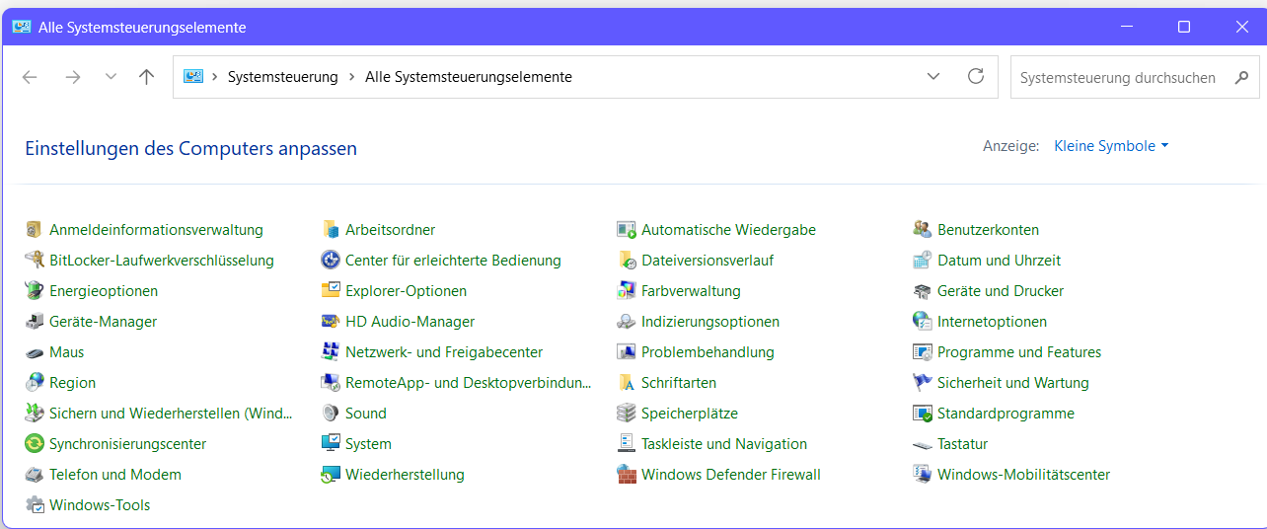The width and height of the screenshot is (1267, 529).
Task: Click the Automatische Wiedergabe icon
Action: (x=627, y=230)
